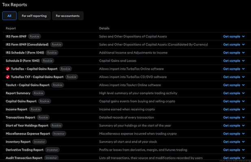Click the Details column header
251x162 pixels.
pyautogui.click(x=104, y=28)
